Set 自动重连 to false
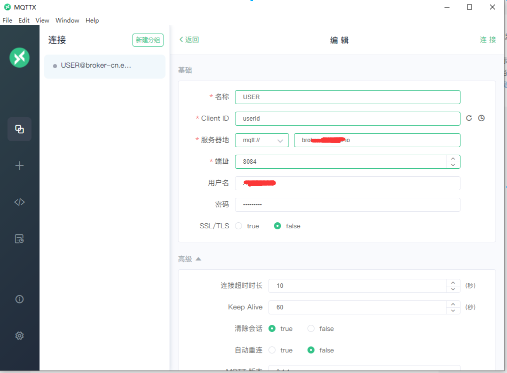This screenshot has width=507, height=373. (311, 350)
